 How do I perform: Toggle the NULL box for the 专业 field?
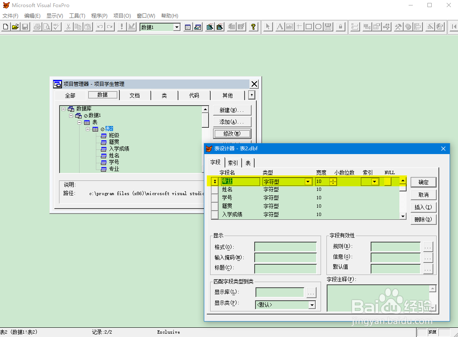tap(388, 181)
